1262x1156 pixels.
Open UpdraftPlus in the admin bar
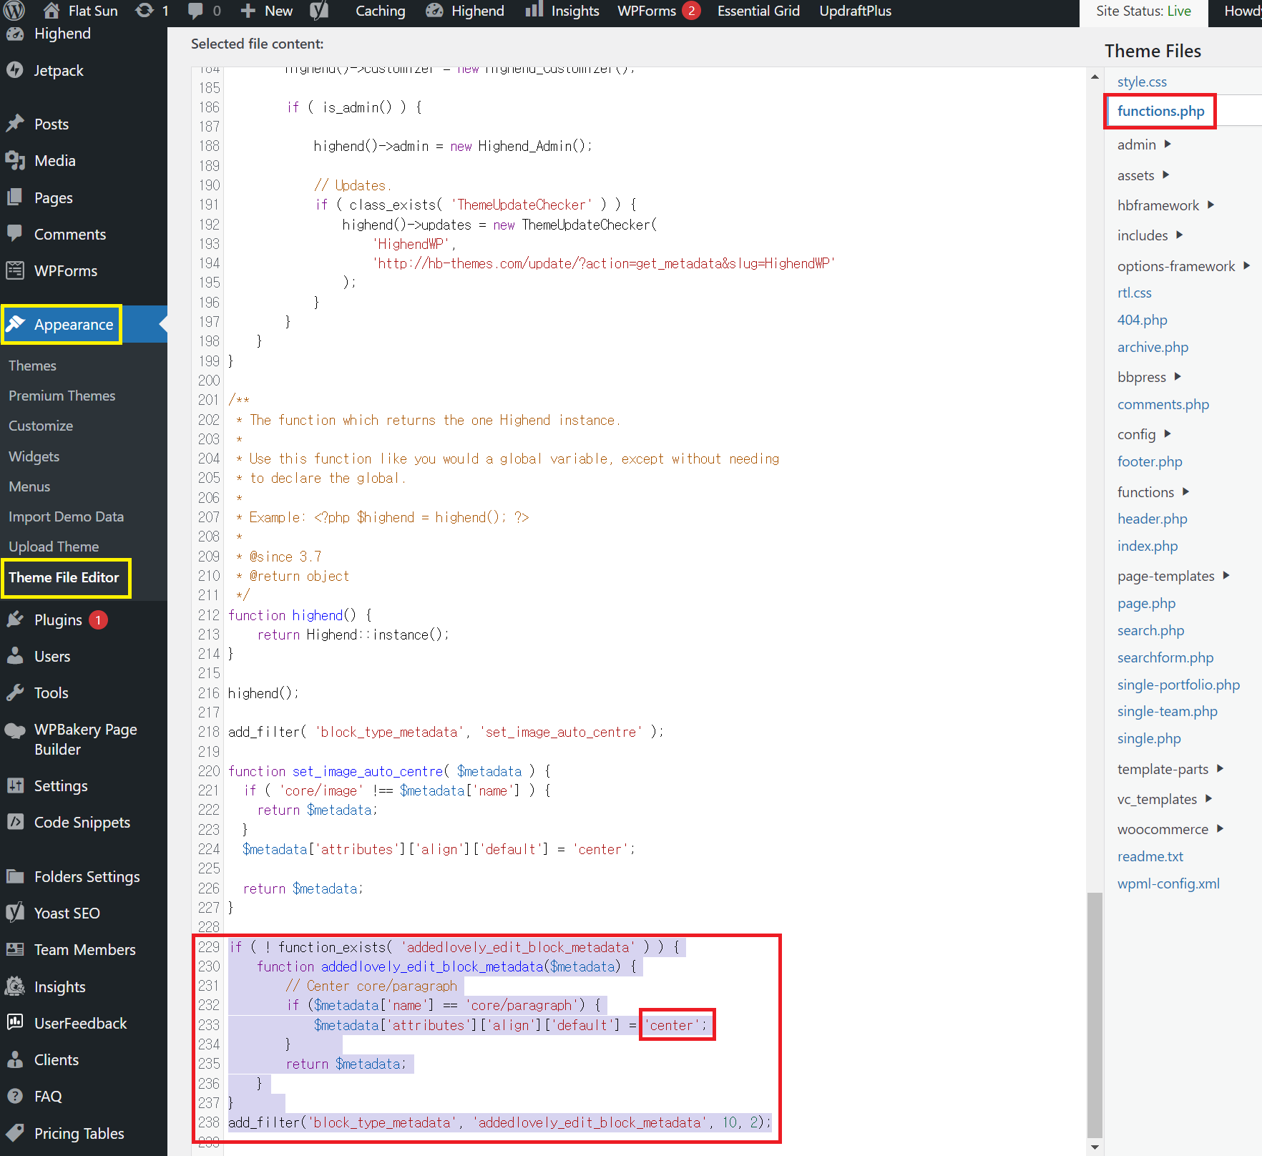(855, 11)
